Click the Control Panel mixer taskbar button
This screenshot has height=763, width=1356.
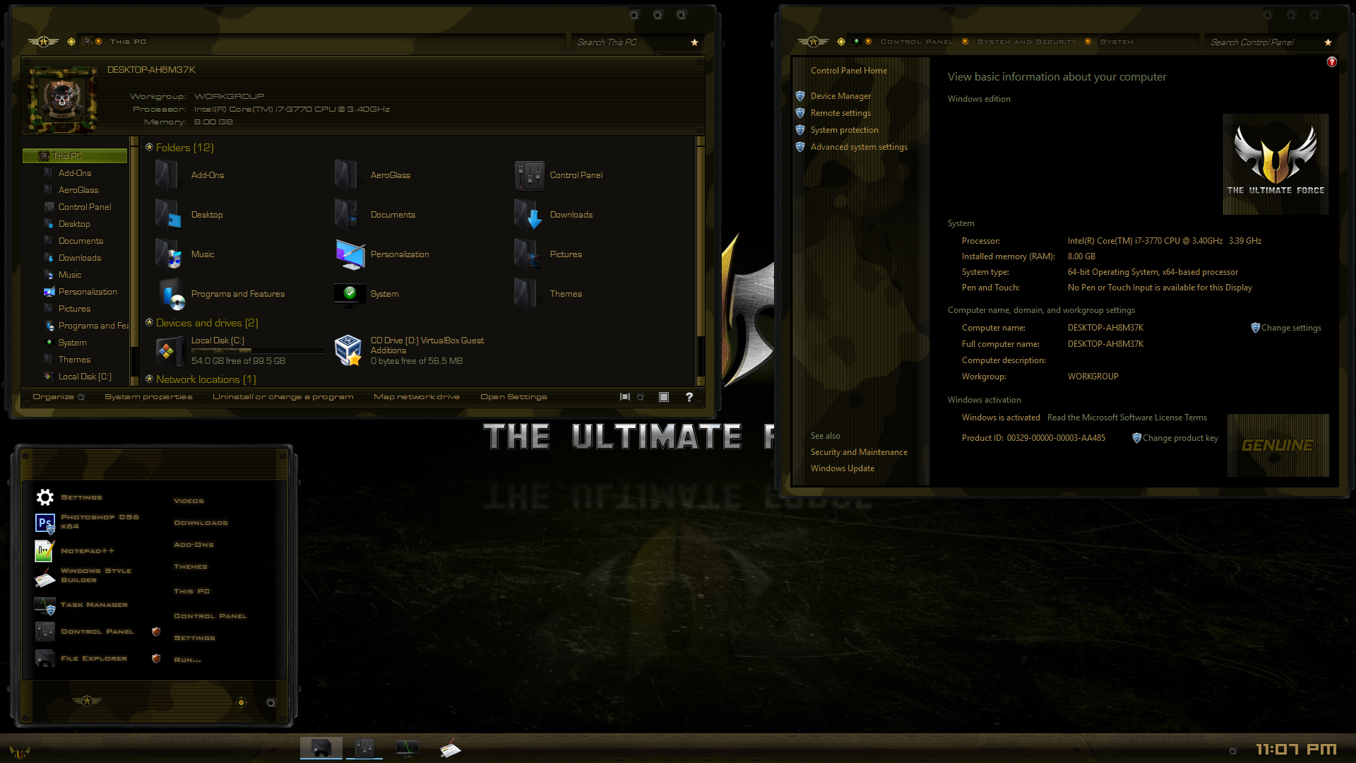(x=364, y=747)
